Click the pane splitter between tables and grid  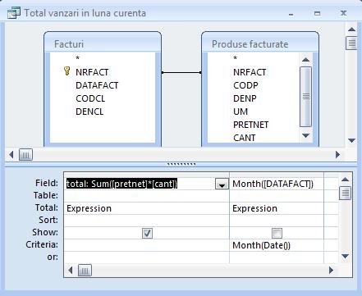coord(181,164)
